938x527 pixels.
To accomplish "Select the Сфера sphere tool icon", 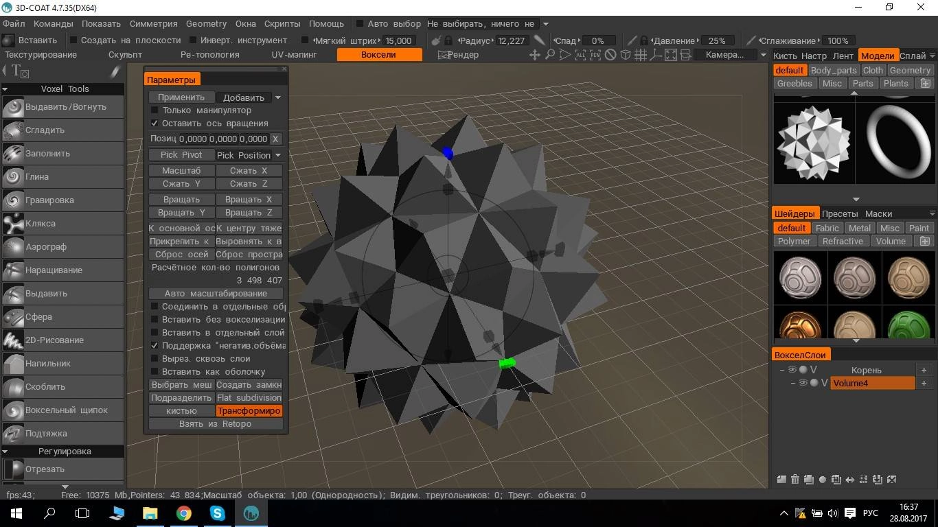I will tap(13, 317).
